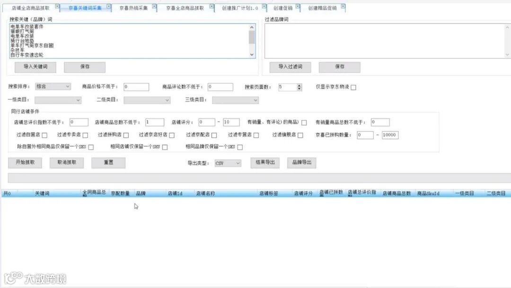Switch to 店铺全店商品抓取 tab

click(x=31, y=8)
